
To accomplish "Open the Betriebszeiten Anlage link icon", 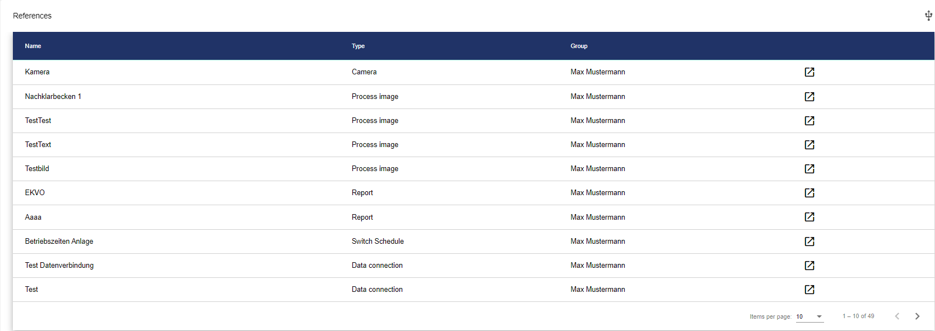I will (x=810, y=242).
